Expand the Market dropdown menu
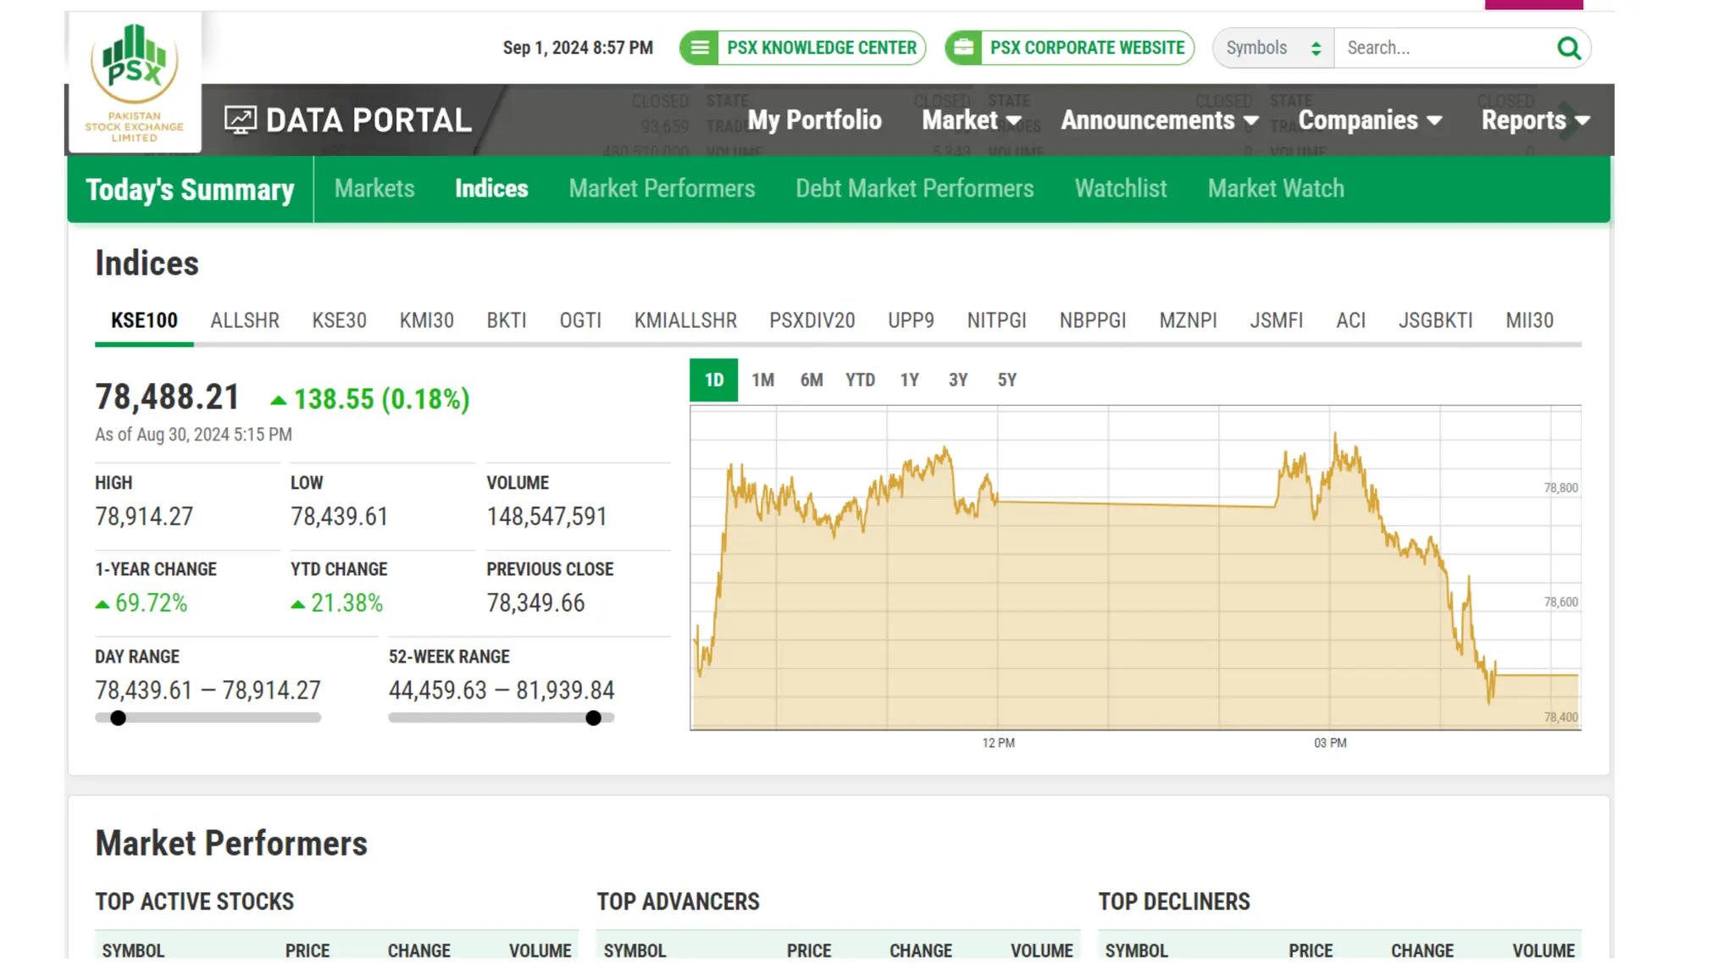1735x976 pixels. [971, 120]
